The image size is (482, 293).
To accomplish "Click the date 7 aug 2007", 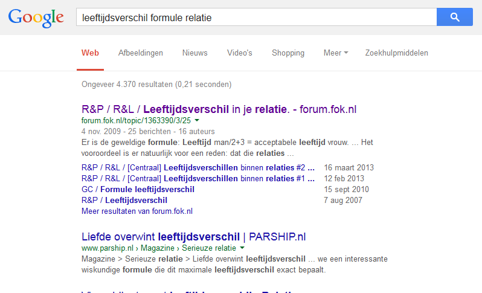I will [342, 200].
